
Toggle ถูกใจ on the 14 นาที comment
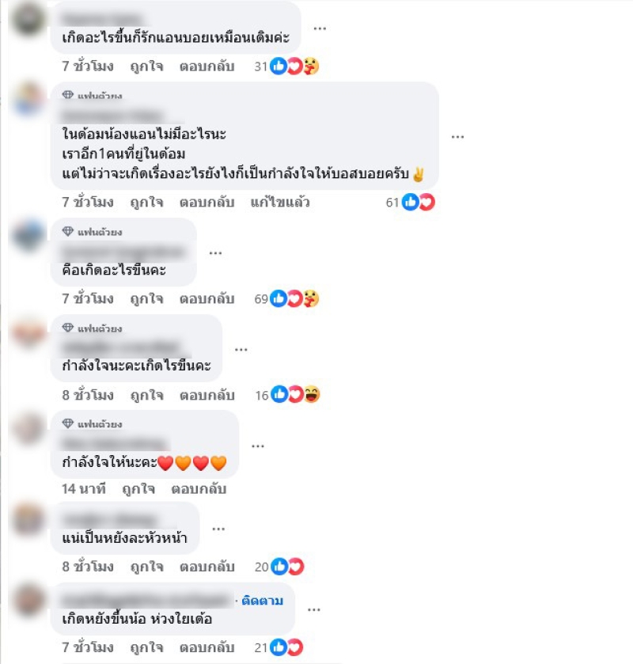[138, 489]
